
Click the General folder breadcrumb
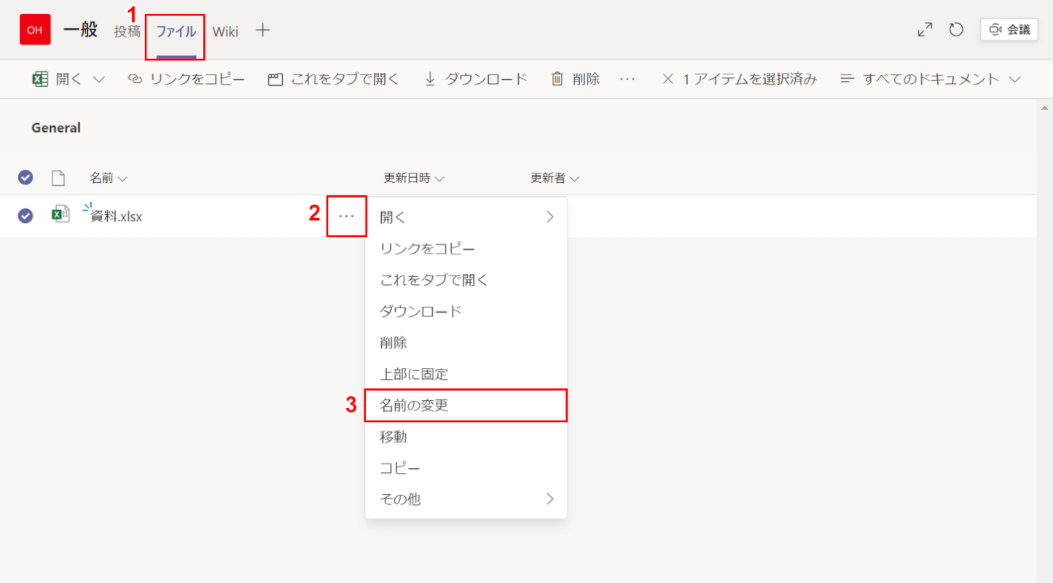(56, 128)
